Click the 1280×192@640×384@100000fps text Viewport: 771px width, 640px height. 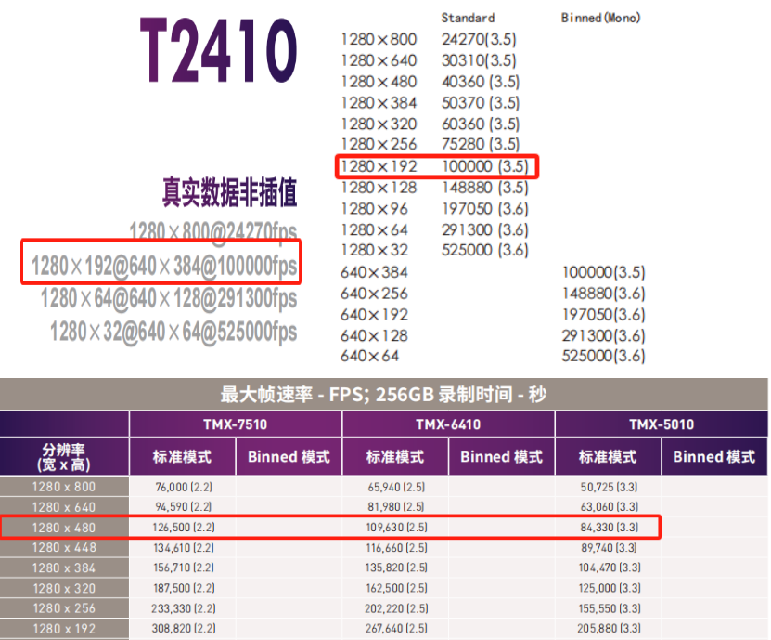tap(164, 266)
